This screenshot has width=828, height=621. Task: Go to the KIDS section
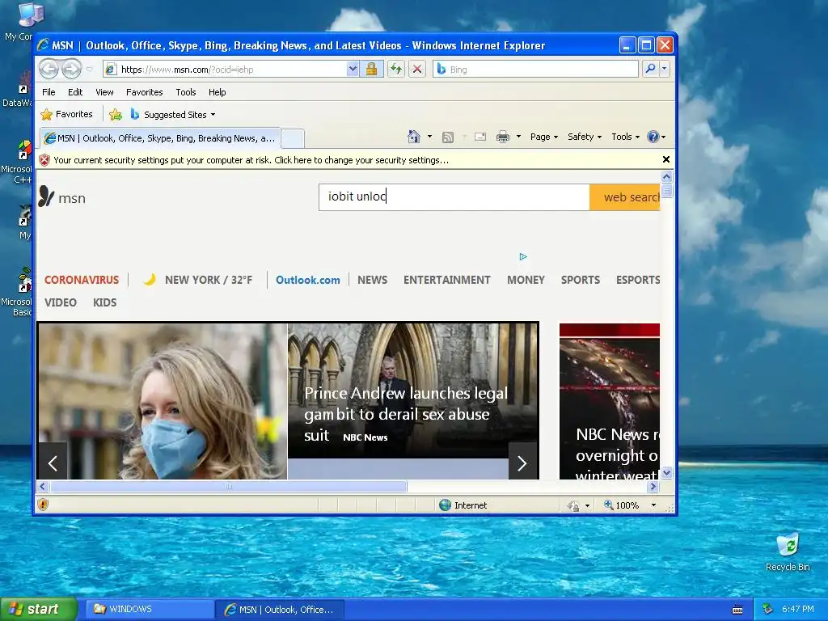(x=104, y=302)
